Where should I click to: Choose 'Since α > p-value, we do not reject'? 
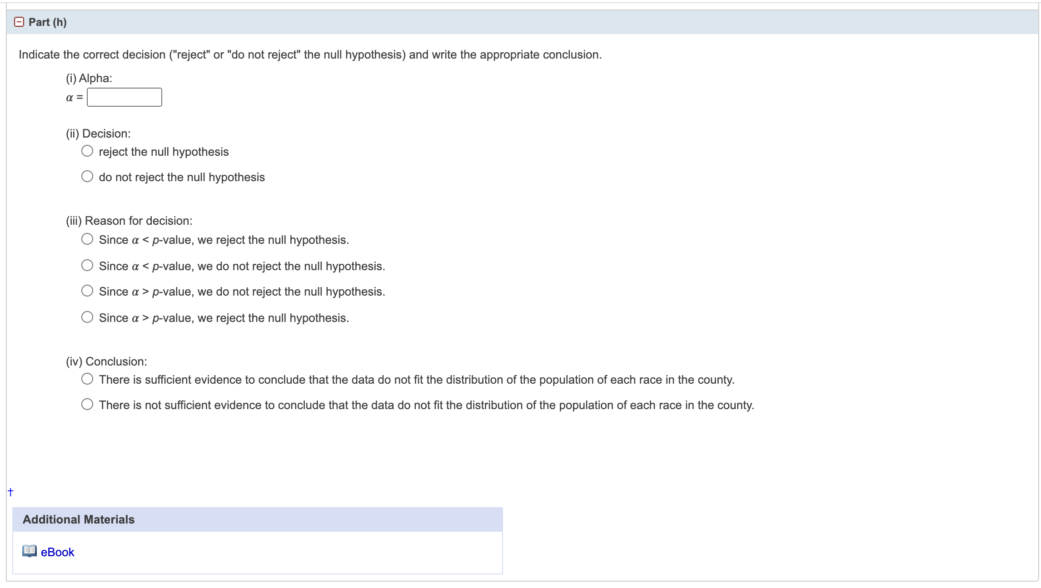(x=87, y=291)
